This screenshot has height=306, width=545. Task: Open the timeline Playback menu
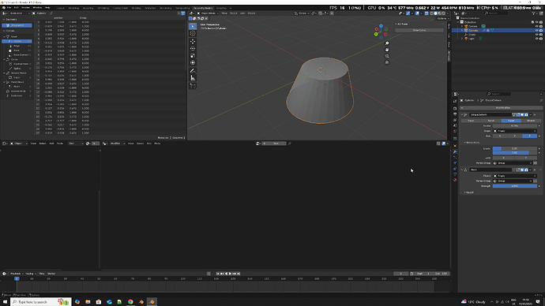pyautogui.click(x=16, y=274)
